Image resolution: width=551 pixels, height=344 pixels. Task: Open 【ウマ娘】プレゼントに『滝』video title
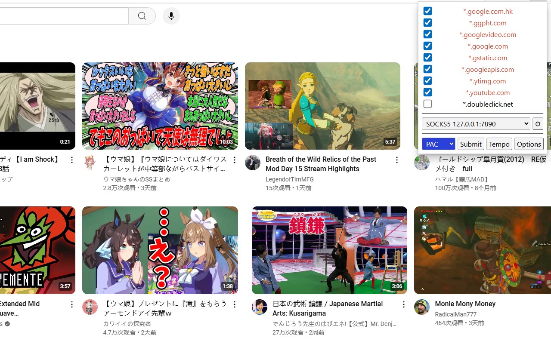165,308
